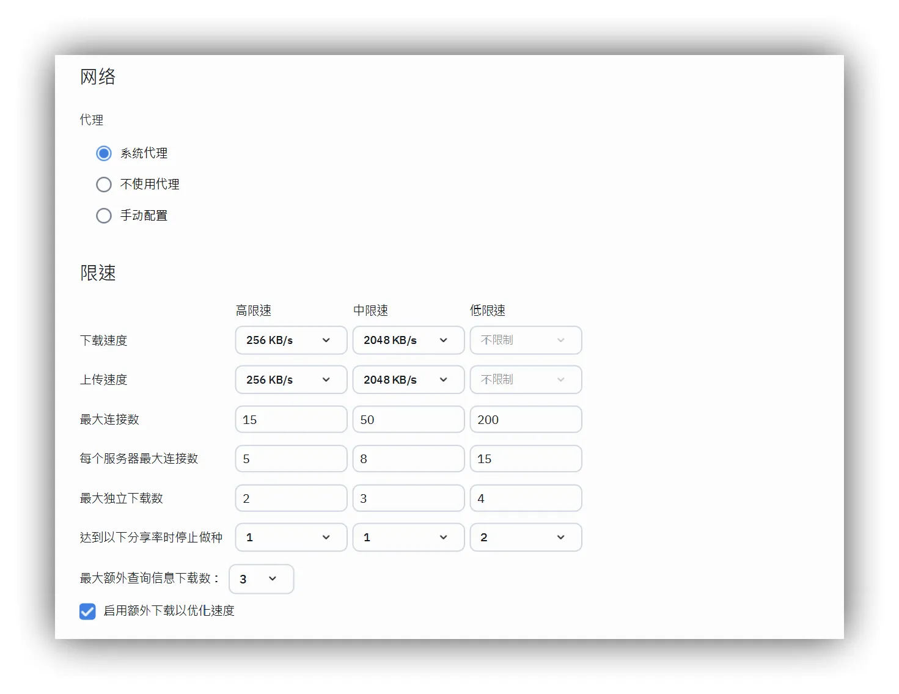Toggle 启用额外下载以优化速度 checkbox

point(87,611)
